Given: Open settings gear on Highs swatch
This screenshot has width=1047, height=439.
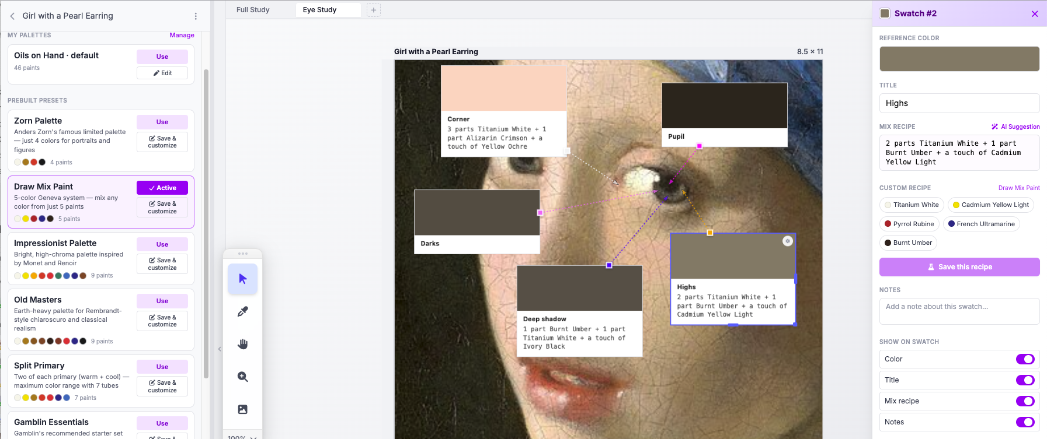Looking at the screenshot, I should point(788,241).
